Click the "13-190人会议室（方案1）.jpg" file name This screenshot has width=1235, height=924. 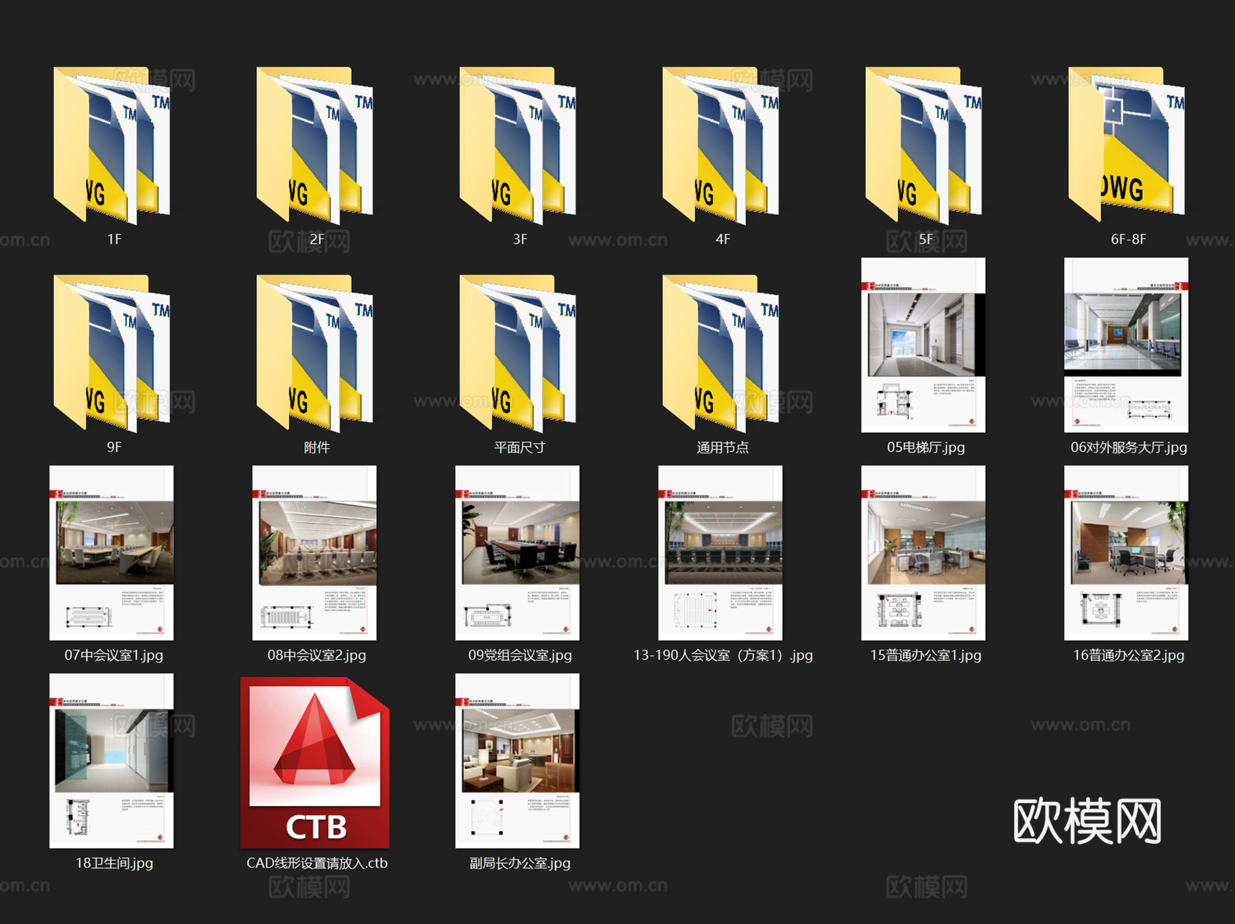click(x=723, y=655)
